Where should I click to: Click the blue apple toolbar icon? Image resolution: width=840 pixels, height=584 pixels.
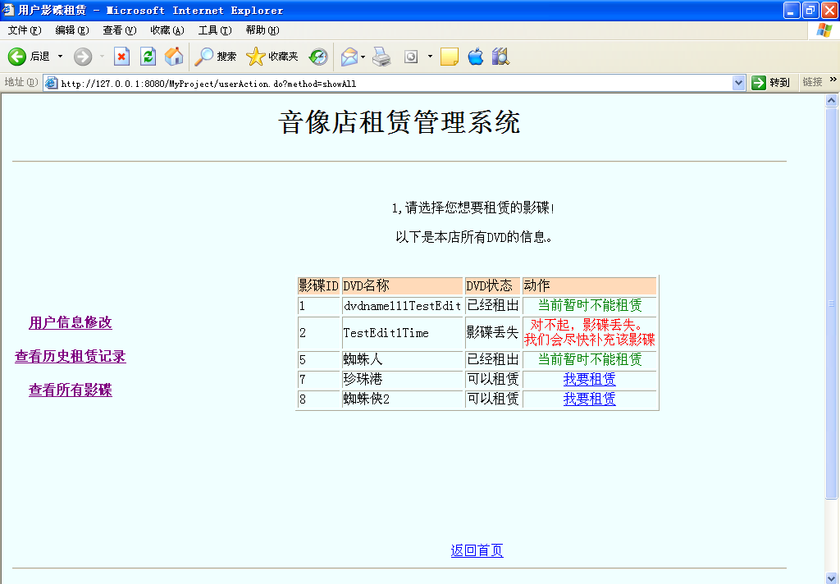(x=475, y=57)
